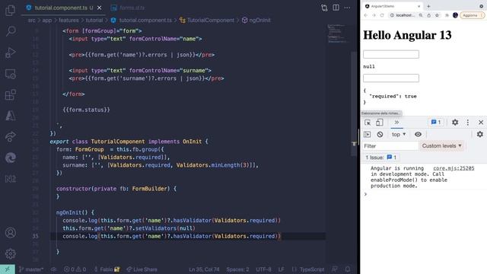Close the DevTools panel
This screenshot has width=487, height=274.
click(481, 123)
